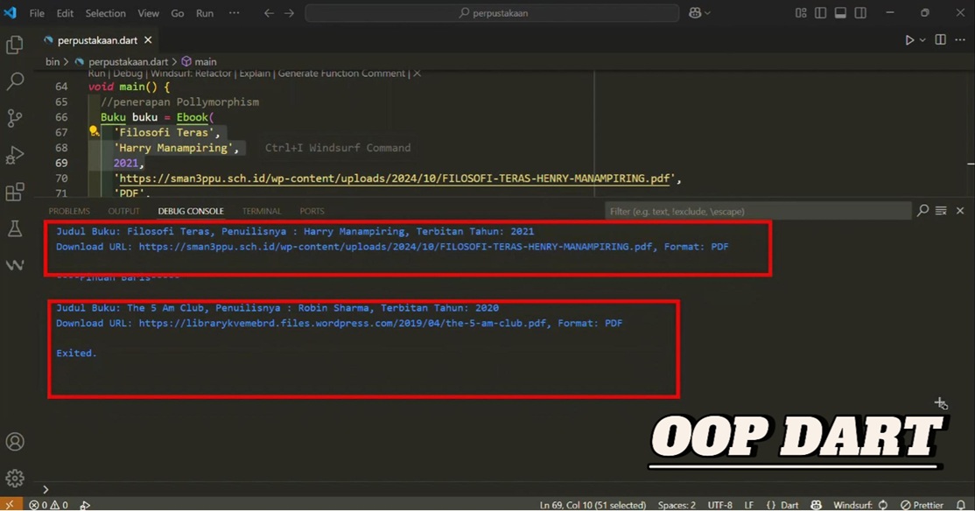Click the Run code lens link

[x=97, y=73]
